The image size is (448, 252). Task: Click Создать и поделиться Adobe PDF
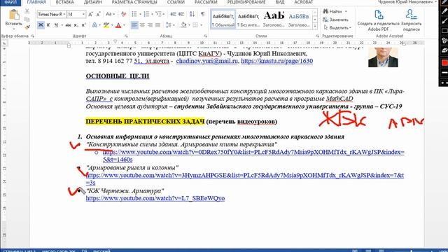pyautogui.click(x=378, y=20)
